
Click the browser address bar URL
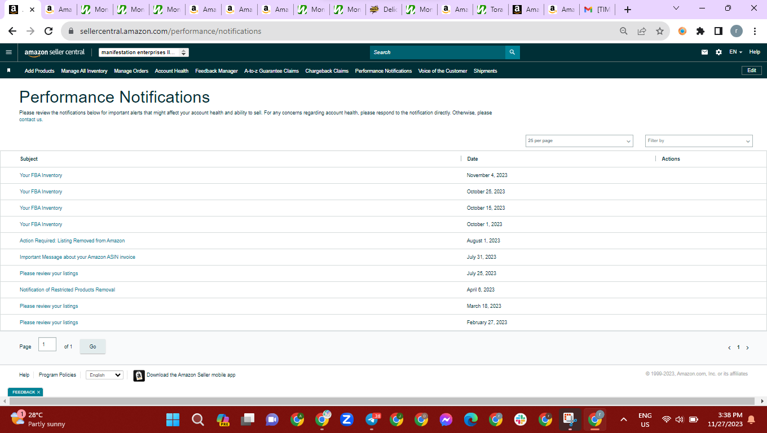pyautogui.click(x=170, y=32)
